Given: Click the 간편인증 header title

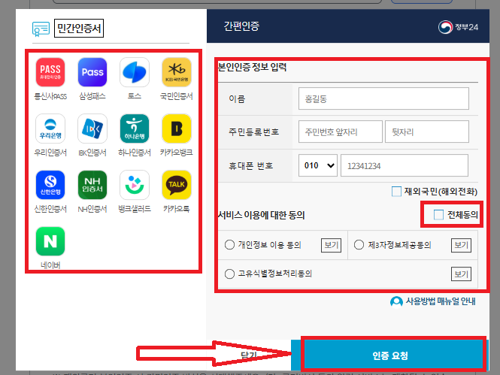Looking at the screenshot, I should coord(241,26).
